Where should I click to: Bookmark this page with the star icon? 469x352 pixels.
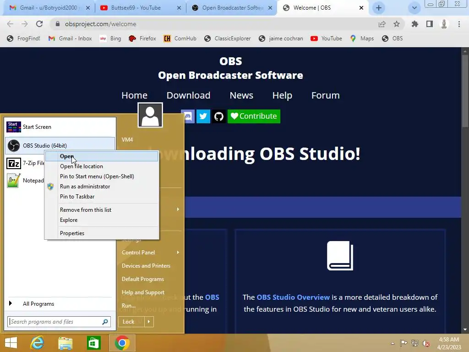(x=397, y=24)
